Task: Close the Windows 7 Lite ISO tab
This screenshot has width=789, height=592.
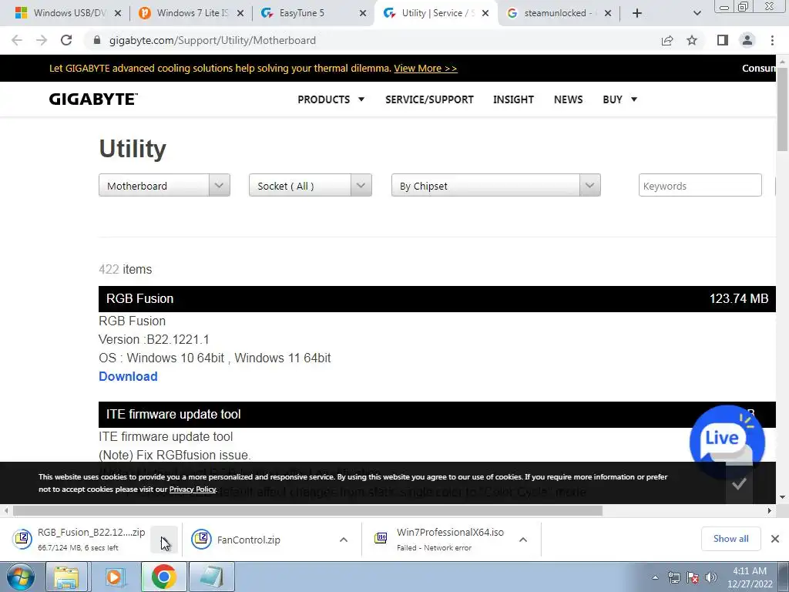Action: [x=240, y=13]
